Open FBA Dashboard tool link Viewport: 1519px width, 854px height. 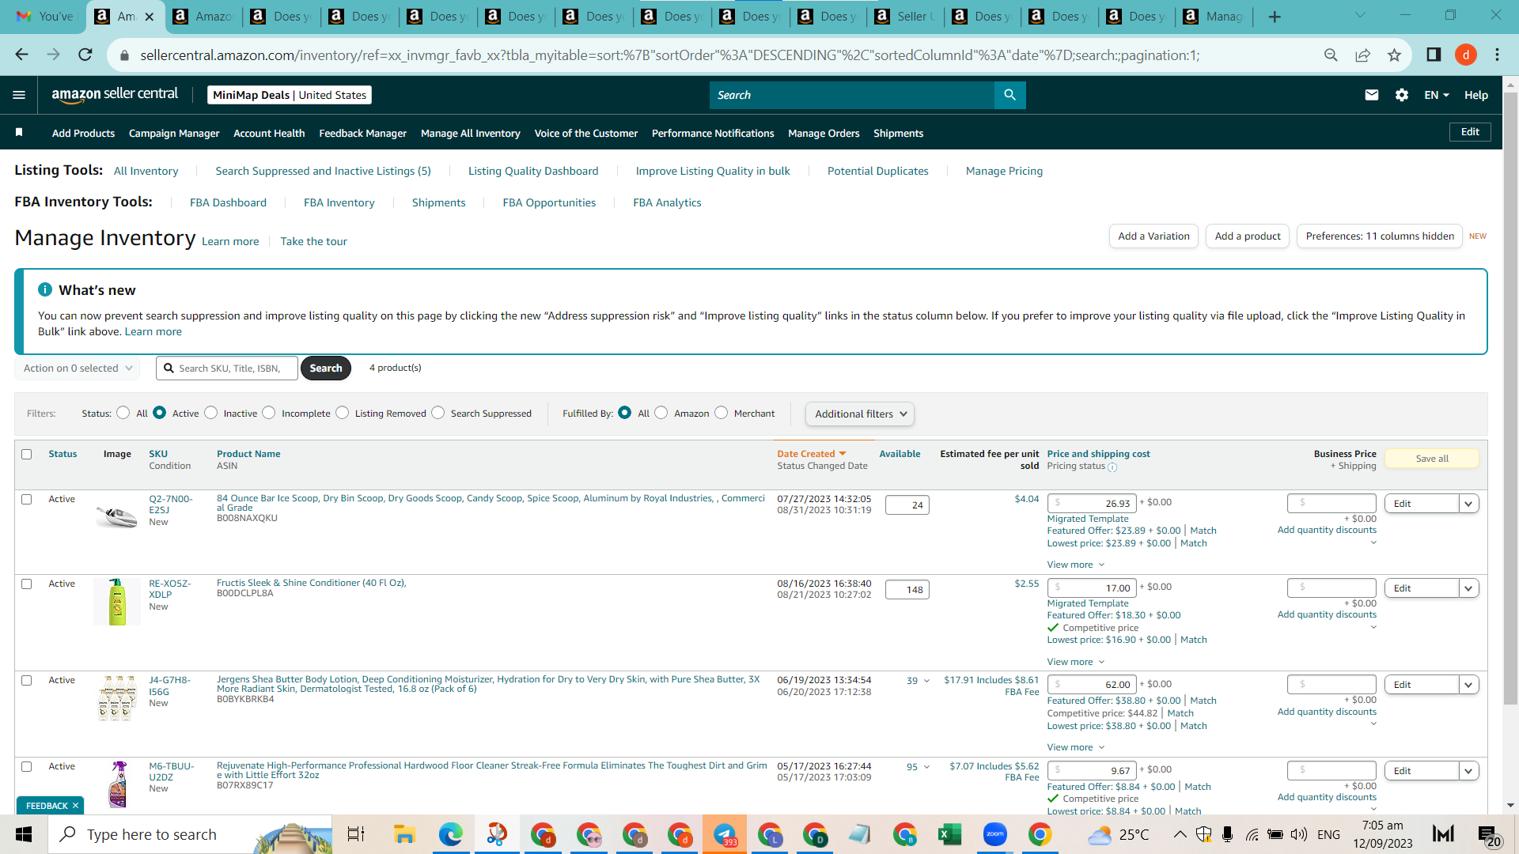pyautogui.click(x=228, y=202)
